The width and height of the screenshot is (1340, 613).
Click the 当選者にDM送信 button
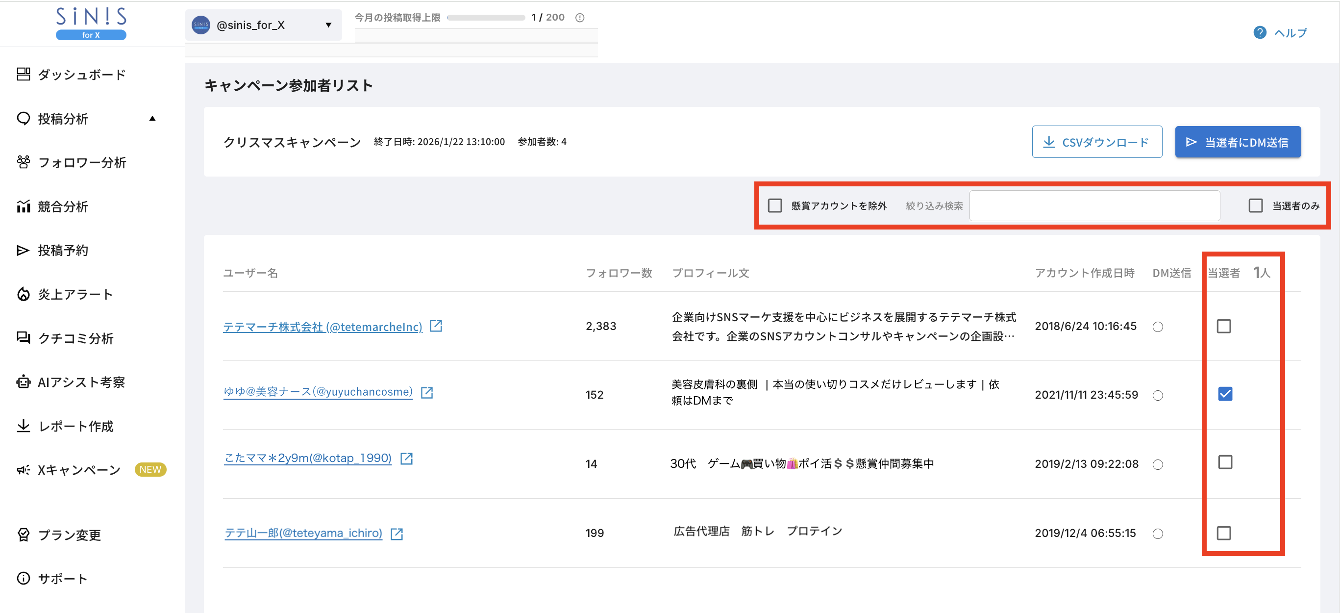pos(1238,141)
